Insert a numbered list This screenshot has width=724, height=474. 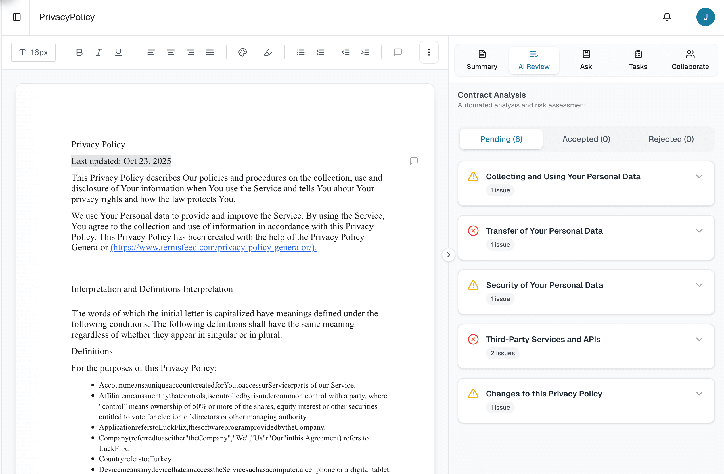coord(320,52)
